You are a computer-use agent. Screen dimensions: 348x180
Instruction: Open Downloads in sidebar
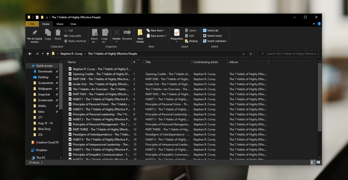coord(45,71)
